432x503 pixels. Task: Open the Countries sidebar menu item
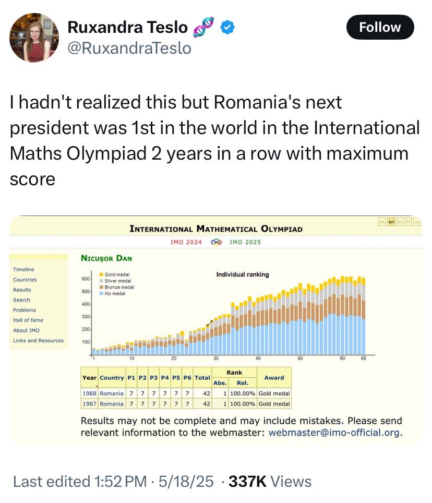25,280
